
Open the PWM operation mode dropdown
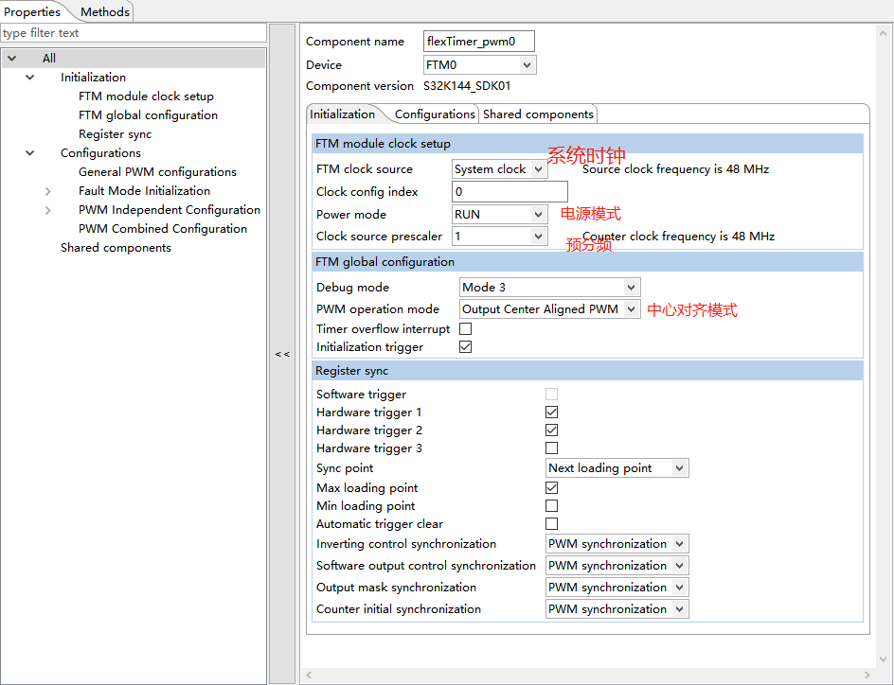549,309
